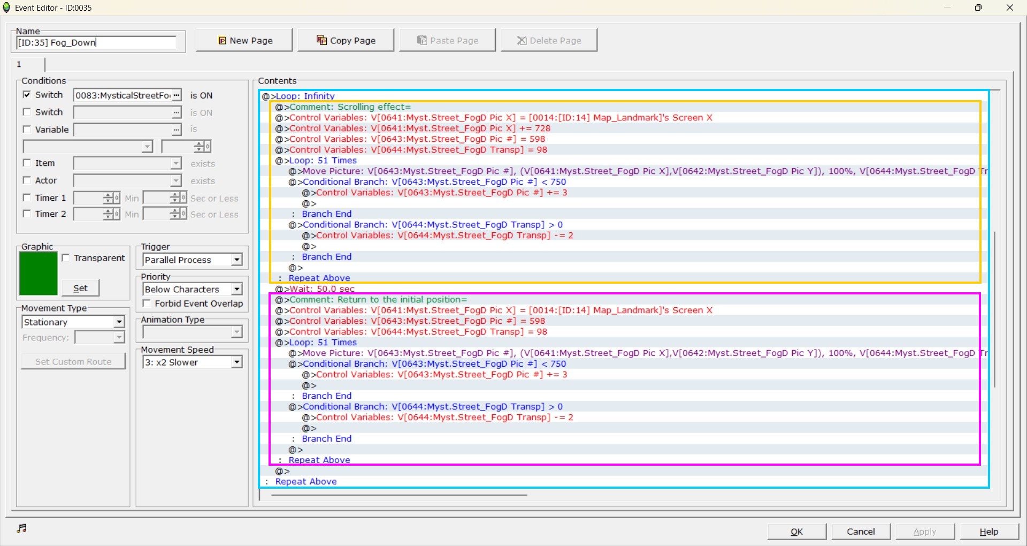The image size is (1027, 546).
Task: Toggle the first Switch condition checkbox
Action: (27, 95)
